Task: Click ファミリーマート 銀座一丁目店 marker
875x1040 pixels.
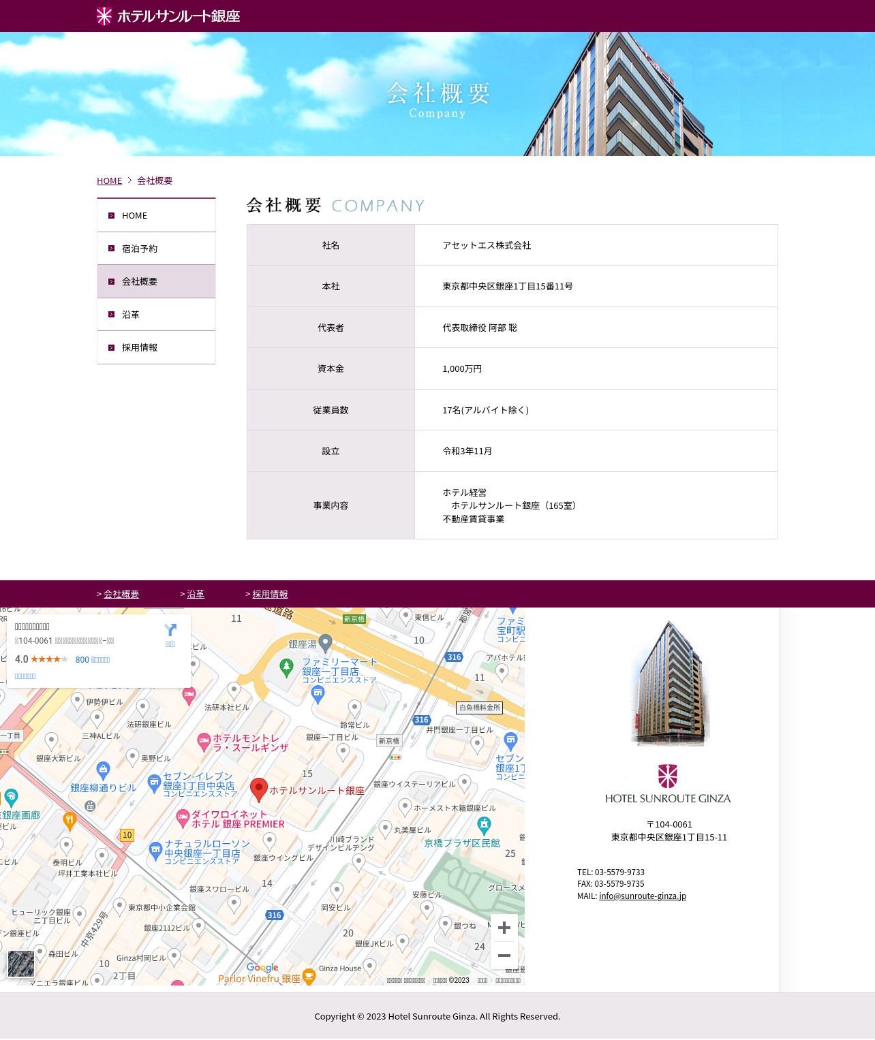Action: pyautogui.click(x=318, y=694)
